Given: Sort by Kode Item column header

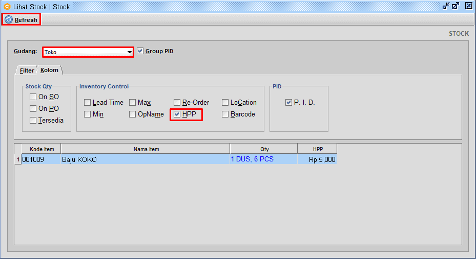Looking at the screenshot, I should (41, 149).
